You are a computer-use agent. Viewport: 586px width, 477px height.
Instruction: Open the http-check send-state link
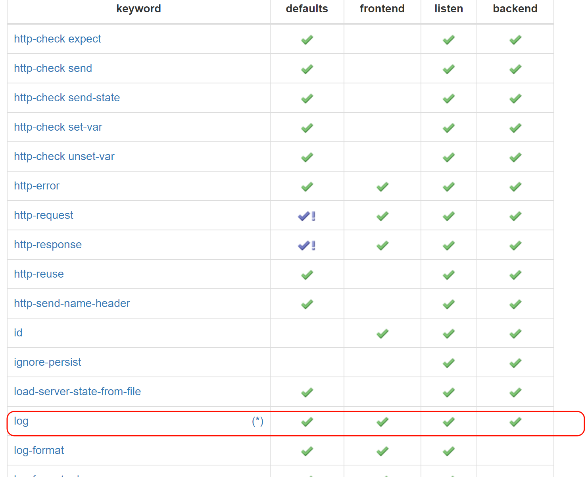pos(67,98)
